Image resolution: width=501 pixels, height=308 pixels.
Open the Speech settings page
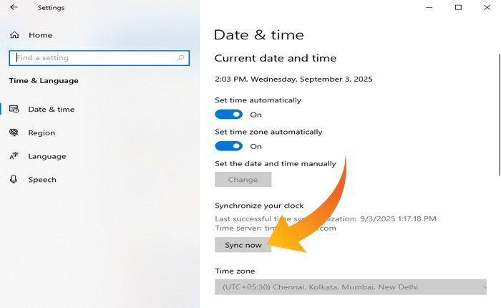(42, 180)
